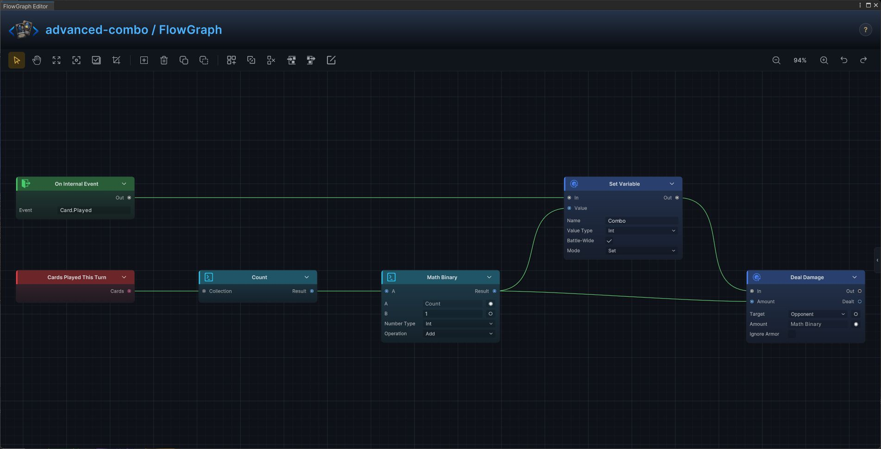Toggle the Amount field link circle
The image size is (881, 449).
click(x=856, y=324)
